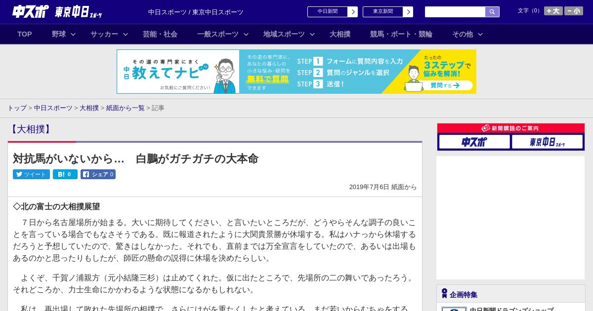Open the サッカー navigation menu
This screenshot has width=593, height=311.
pos(104,34)
